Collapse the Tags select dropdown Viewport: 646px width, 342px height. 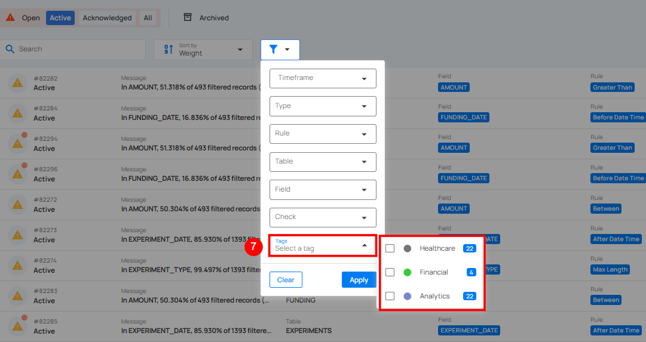coord(323,246)
